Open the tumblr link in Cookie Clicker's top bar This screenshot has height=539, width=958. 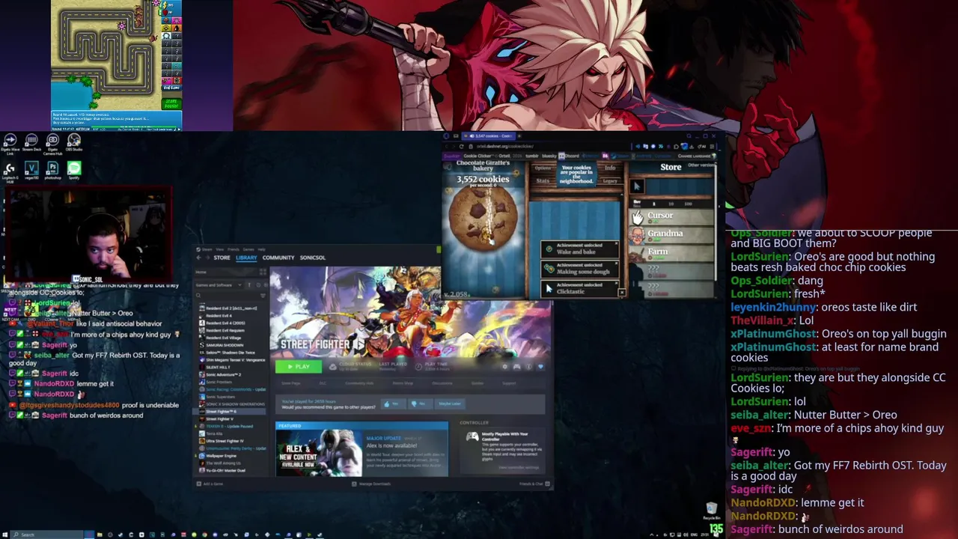(x=532, y=156)
